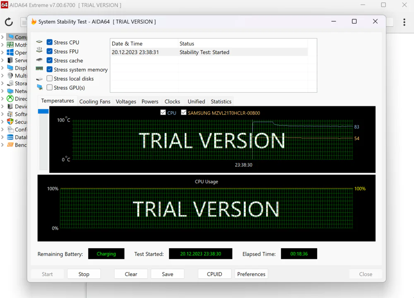Image resolution: width=414 pixels, height=298 pixels.
Task: Open the CPUID panel
Action: (214, 274)
